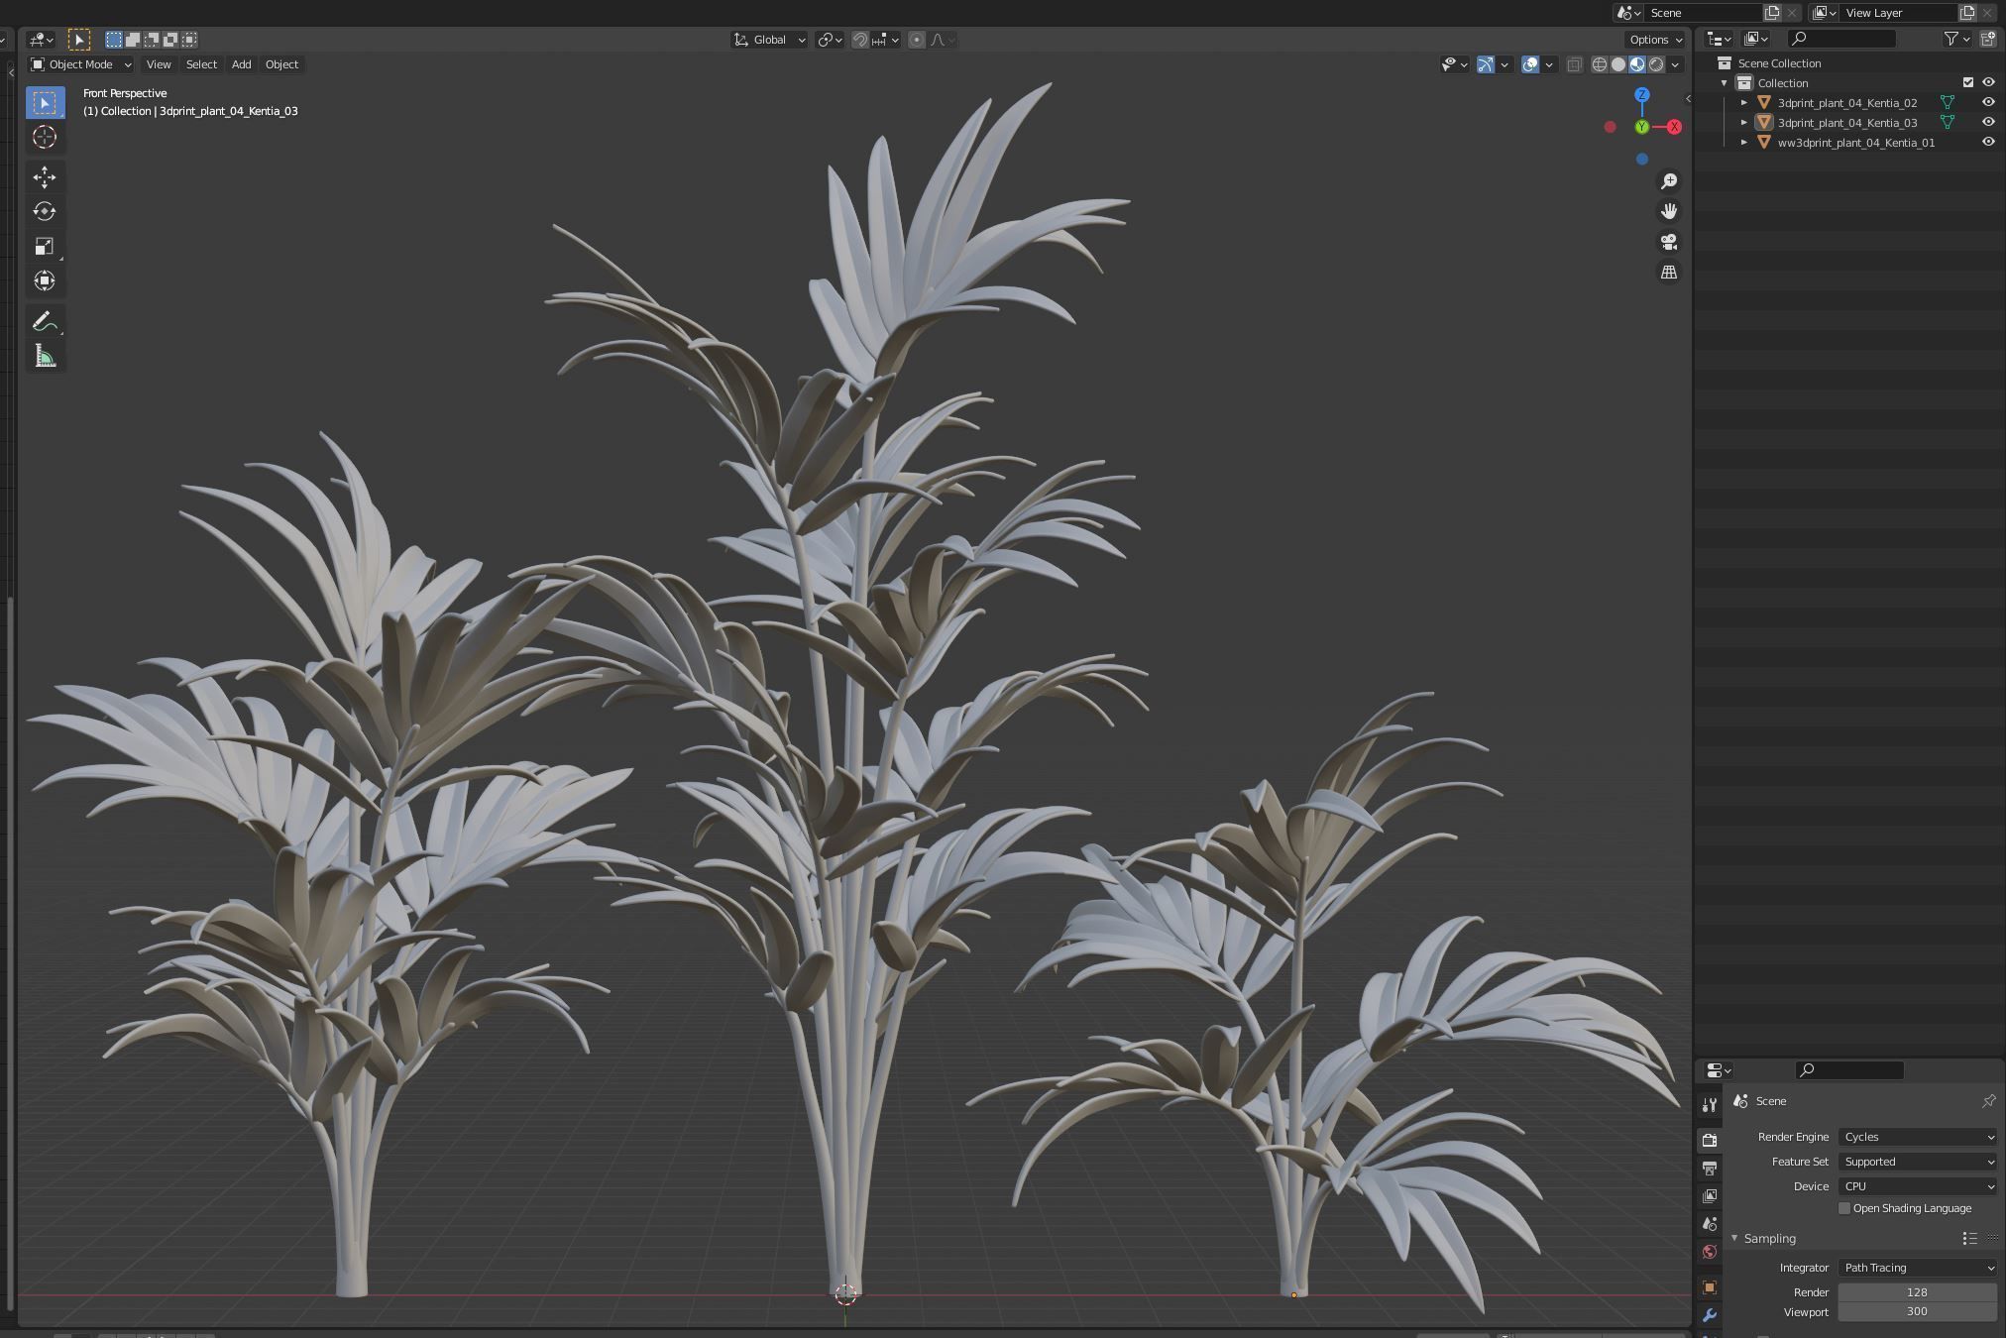Toggle camera view with camera icon
Image resolution: width=2006 pixels, height=1338 pixels.
coord(1669,242)
